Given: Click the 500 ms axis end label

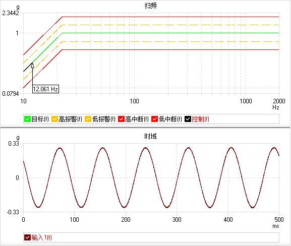Looking at the screenshot, I should pos(279,220).
